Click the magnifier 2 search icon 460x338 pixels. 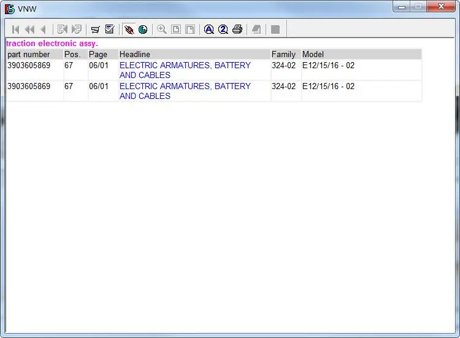click(223, 29)
